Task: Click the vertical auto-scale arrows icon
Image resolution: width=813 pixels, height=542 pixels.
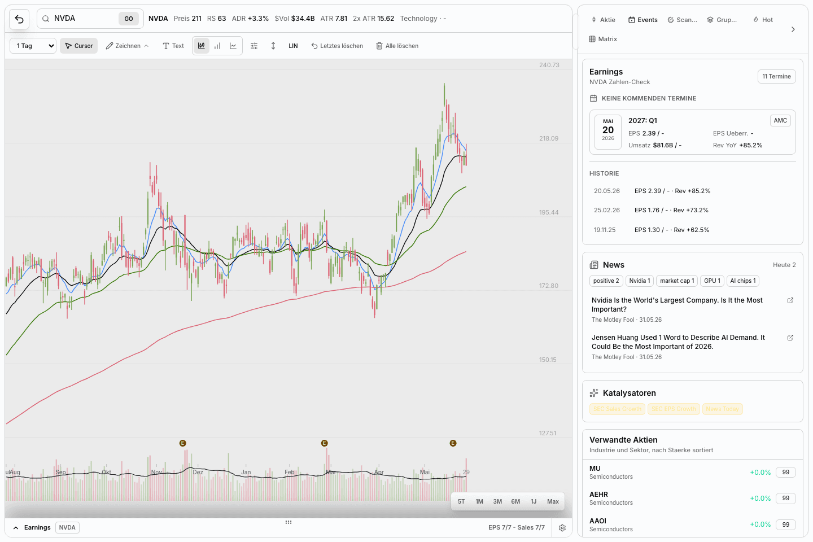Action: pos(273,46)
